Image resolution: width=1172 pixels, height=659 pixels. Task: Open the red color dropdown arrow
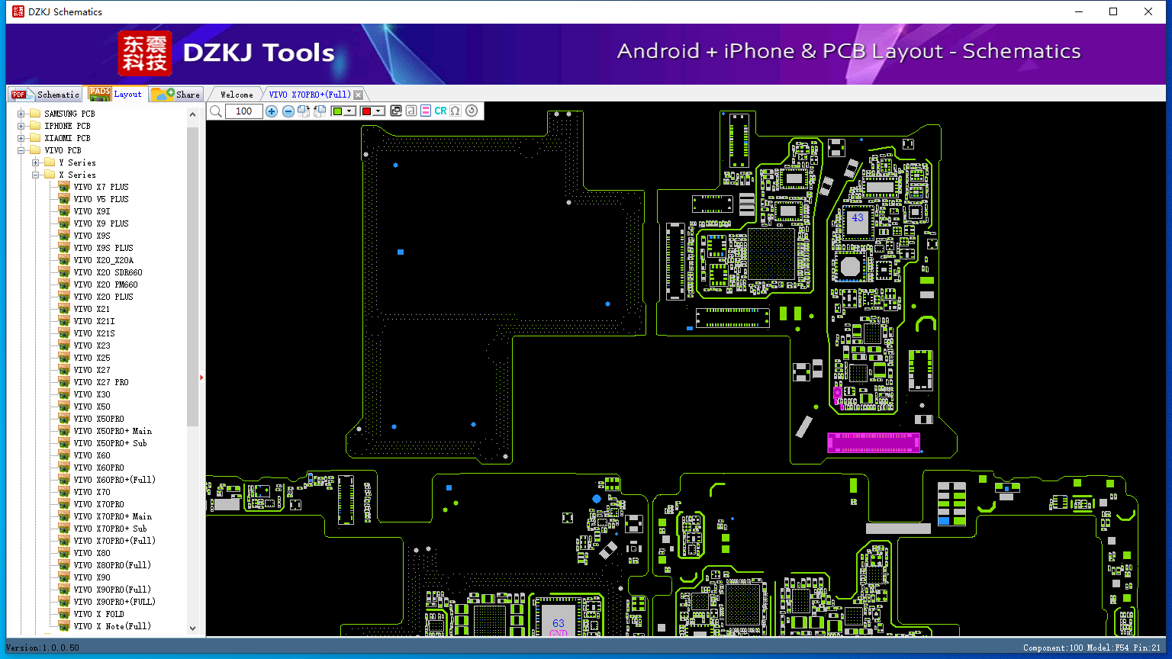click(x=378, y=111)
